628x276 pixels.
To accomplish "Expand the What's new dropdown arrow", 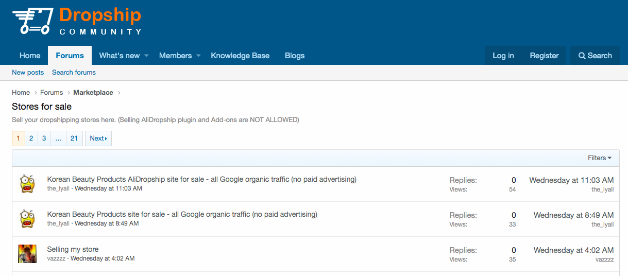I will (146, 56).
